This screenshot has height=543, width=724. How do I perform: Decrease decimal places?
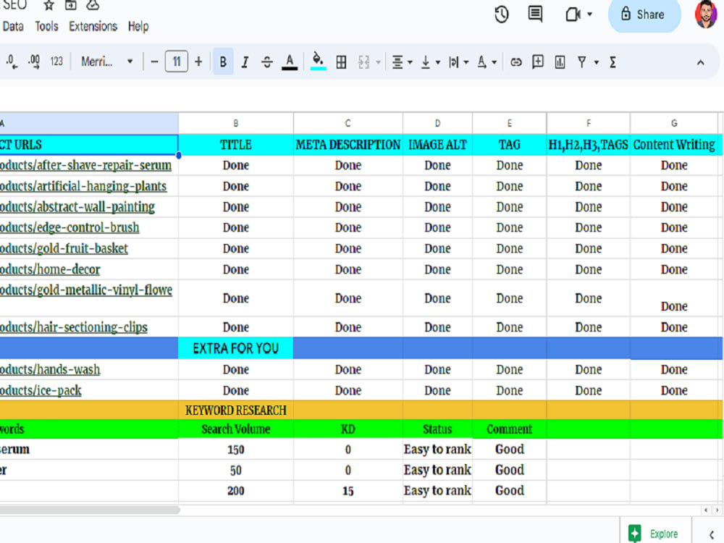pyautogui.click(x=12, y=62)
